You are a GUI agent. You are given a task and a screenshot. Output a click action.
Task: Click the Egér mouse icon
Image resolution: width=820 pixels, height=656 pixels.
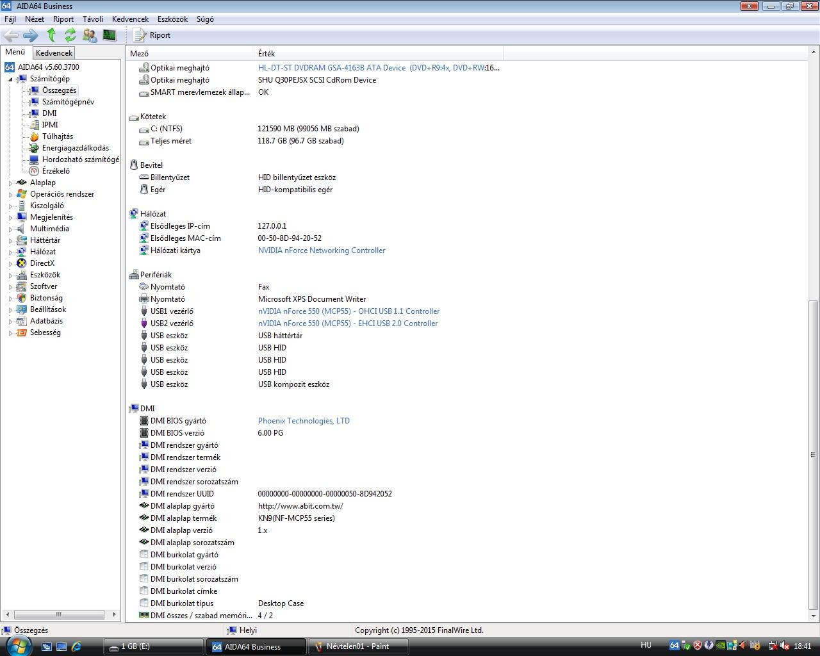coord(144,190)
